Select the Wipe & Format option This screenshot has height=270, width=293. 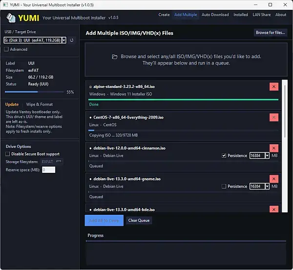40,104
